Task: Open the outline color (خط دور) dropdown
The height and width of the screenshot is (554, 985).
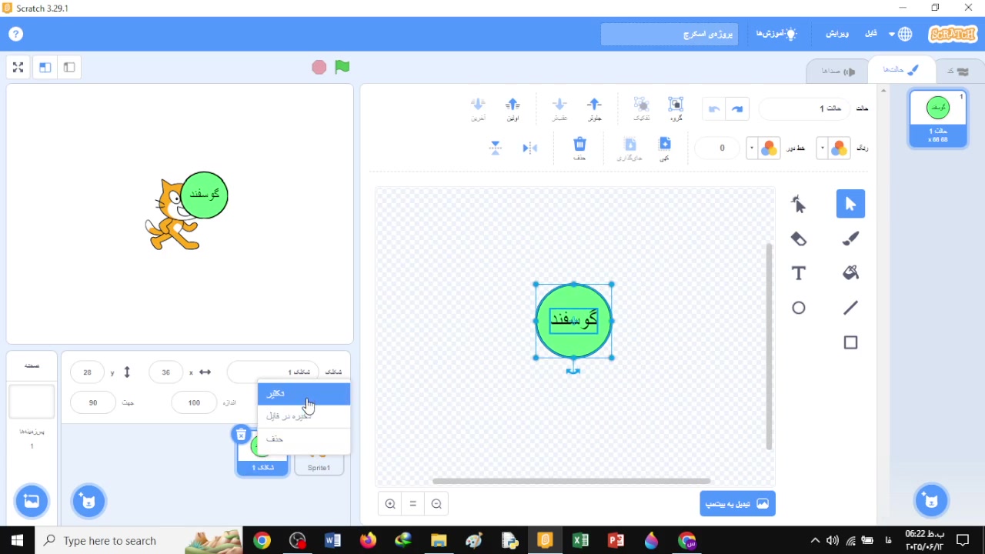Action: 763,149
